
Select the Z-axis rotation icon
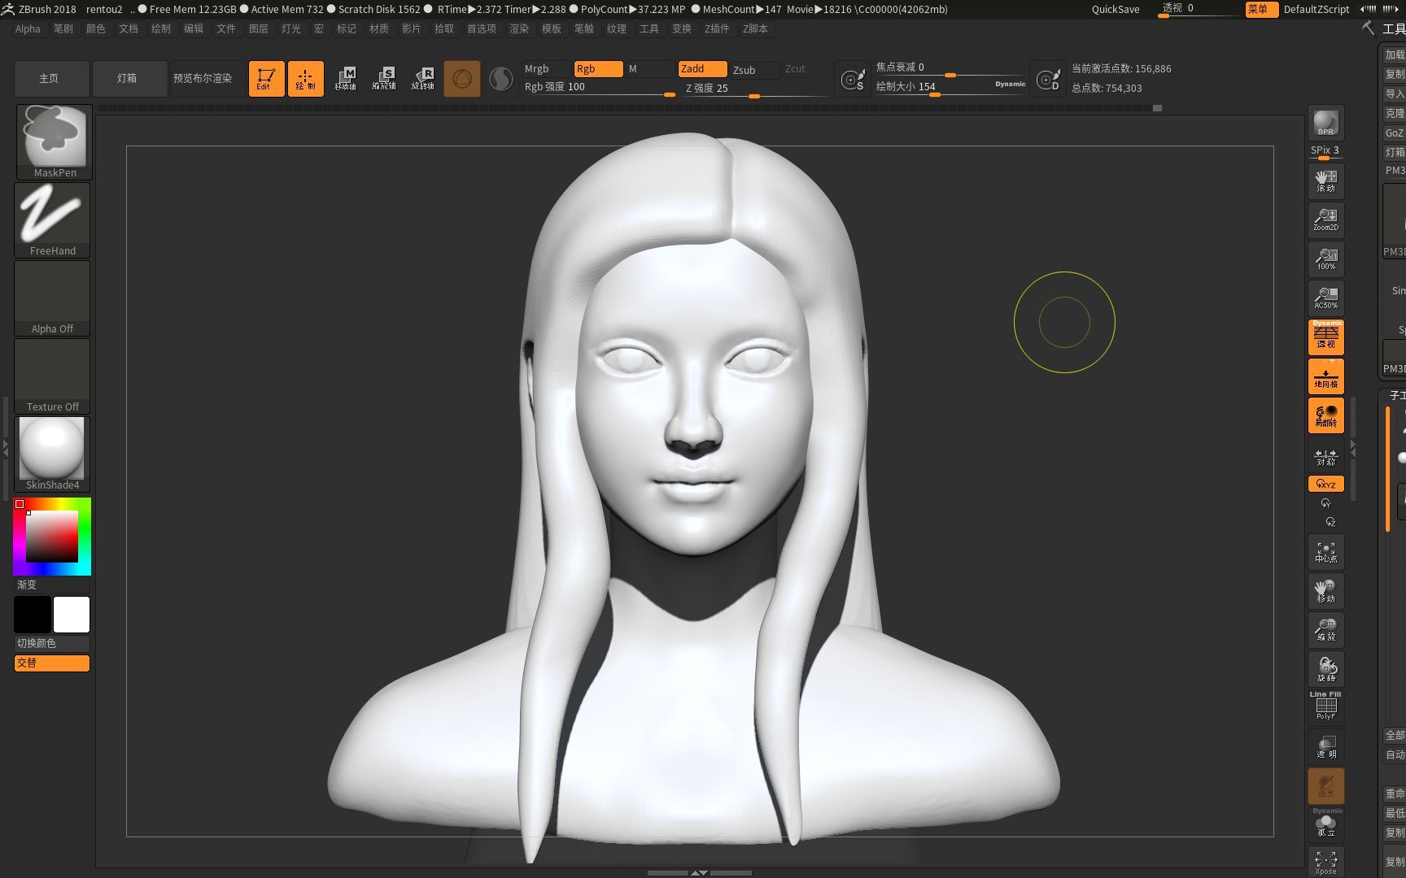[x=1330, y=522]
